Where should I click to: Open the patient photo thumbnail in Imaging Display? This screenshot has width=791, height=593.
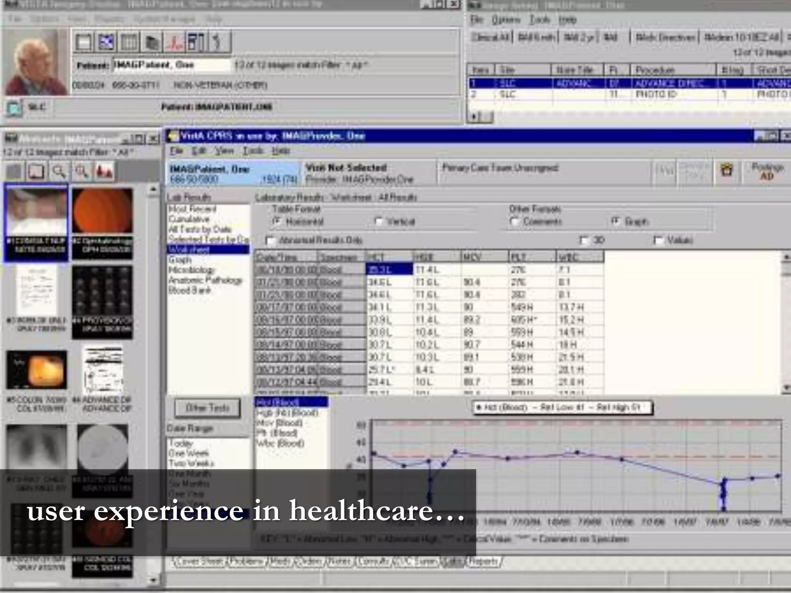37,62
